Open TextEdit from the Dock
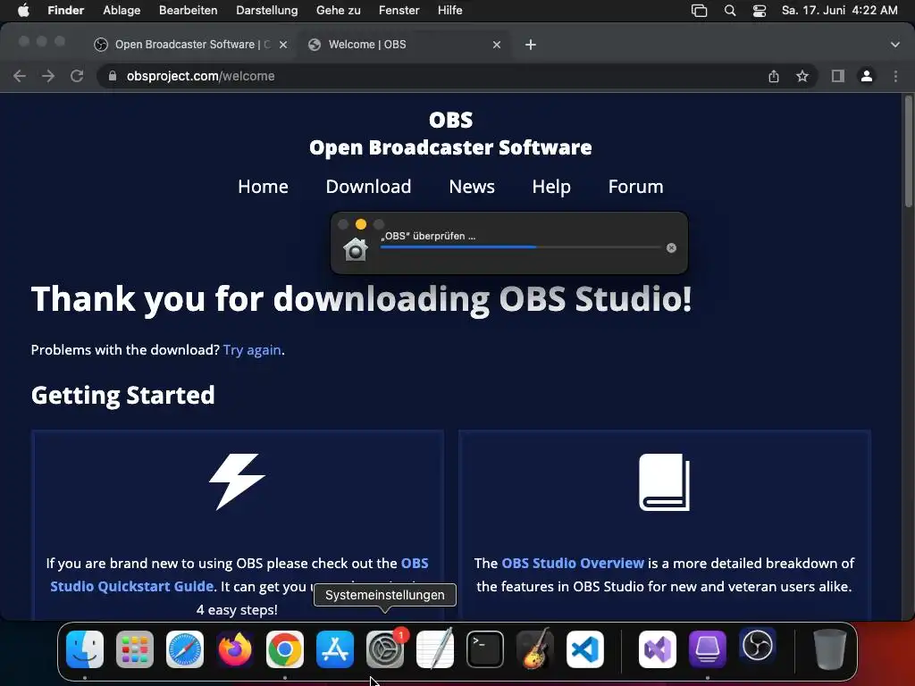This screenshot has height=686, width=915. click(435, 649)
